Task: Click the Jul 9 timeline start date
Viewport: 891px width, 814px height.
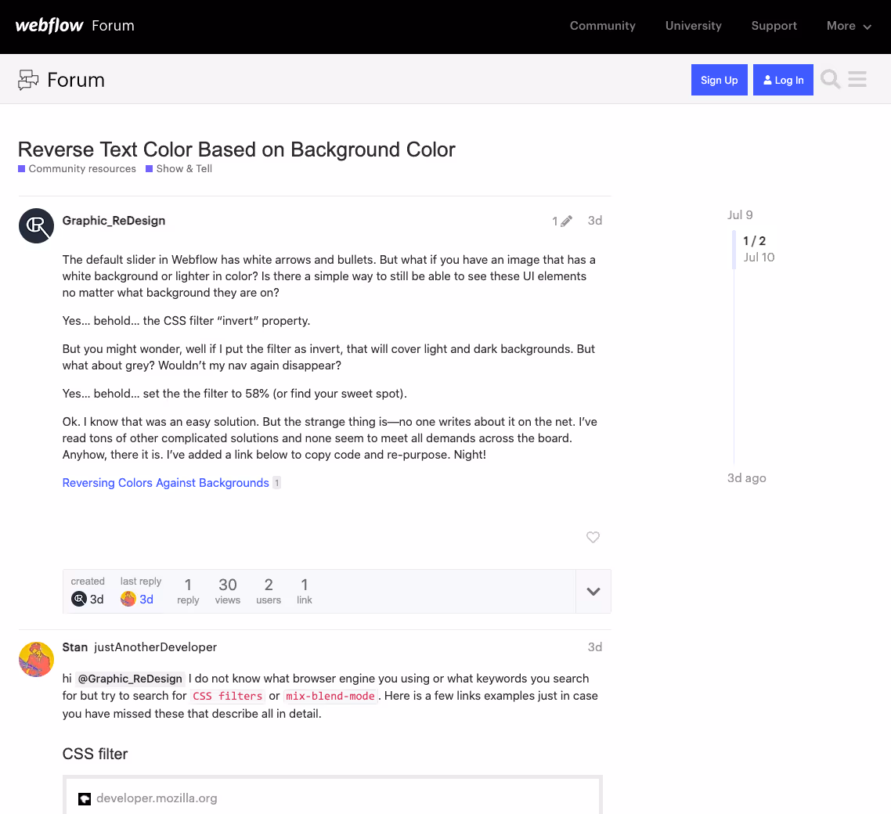Action: (740, 214)
